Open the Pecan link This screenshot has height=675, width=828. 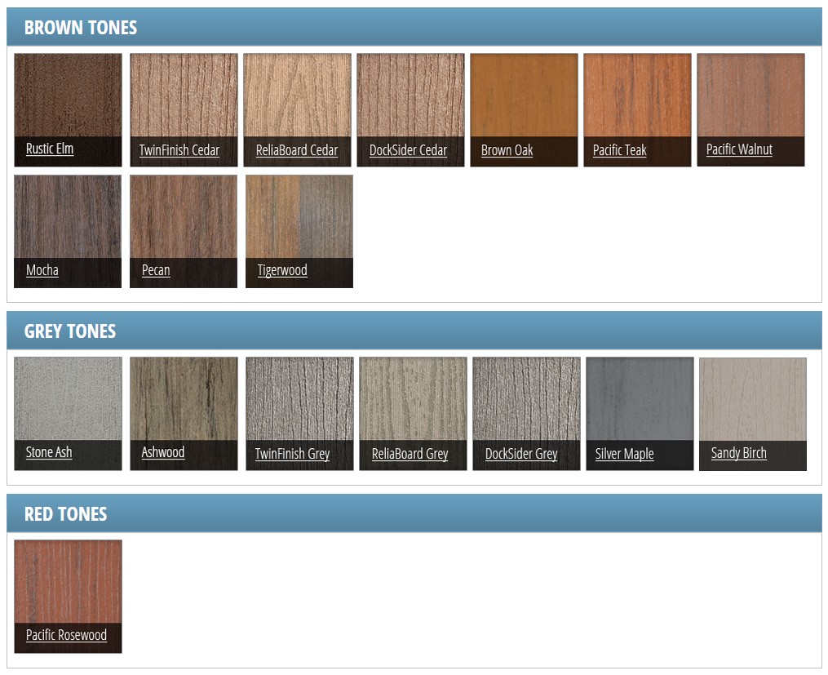point(156,270)
